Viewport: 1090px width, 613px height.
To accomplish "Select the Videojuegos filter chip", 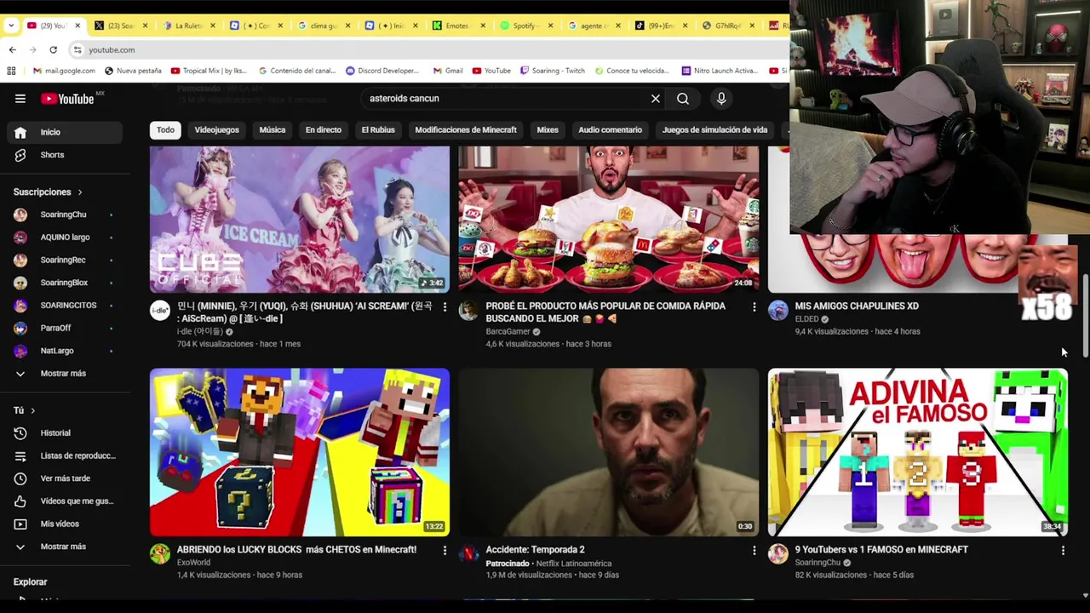I will pos(216,130).
